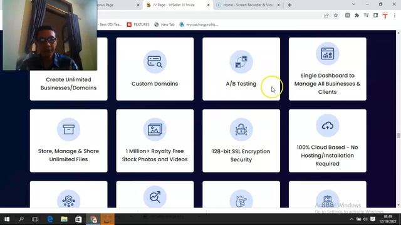
Task: Click 128-bit SSL Encryption Security text
Action: 241,156
